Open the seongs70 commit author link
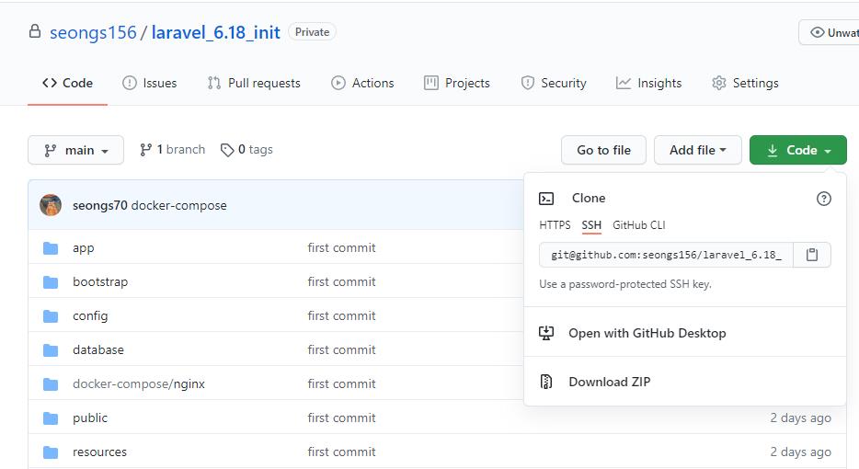Viewport: 859px width, 469px height. tap(99, 205)
